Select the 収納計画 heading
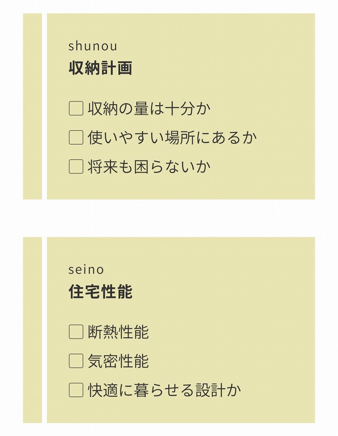Screen dimensions: 338x436 (100, 68)
